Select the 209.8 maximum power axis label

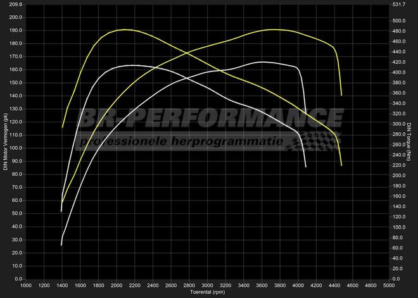click(15, 4)
